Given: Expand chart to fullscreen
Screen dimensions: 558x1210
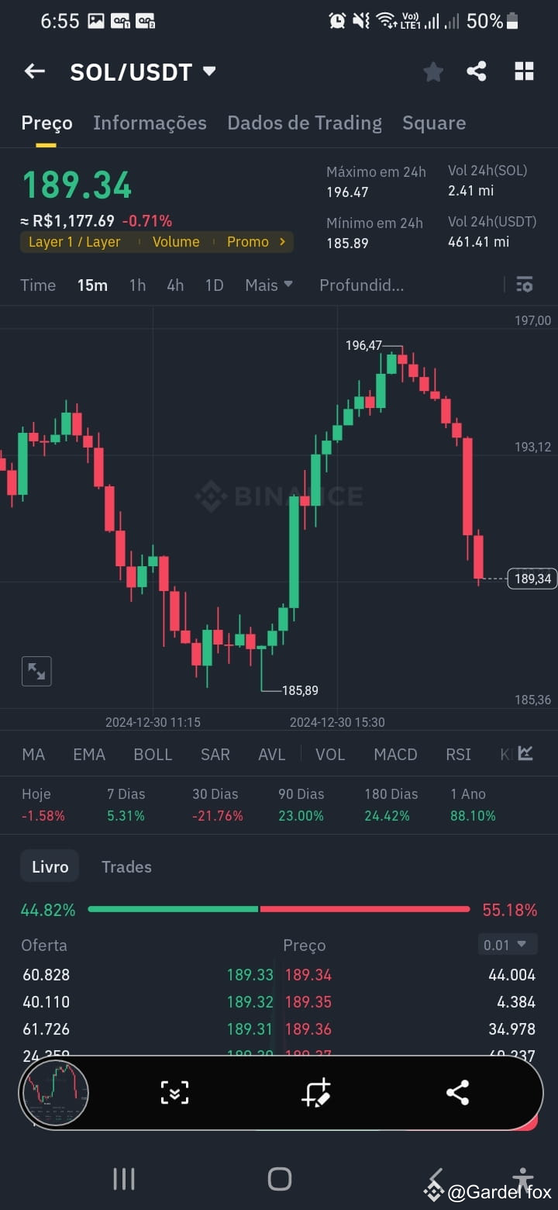Looking at the screenshot, I should click(36, 672).
